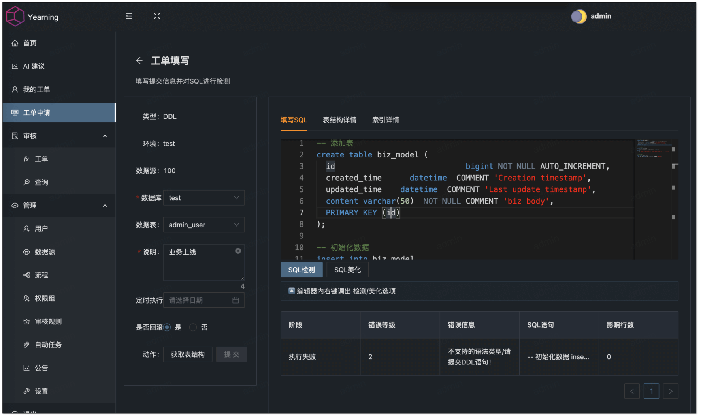Toggle fullscreen mode via the expand icon
Image resolution: width=701 pixels, height=416 pixels.
[157, 16]
